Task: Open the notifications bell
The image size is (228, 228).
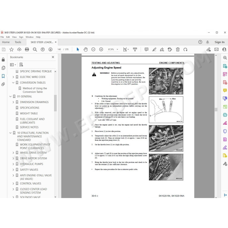Action: (207, 42)
